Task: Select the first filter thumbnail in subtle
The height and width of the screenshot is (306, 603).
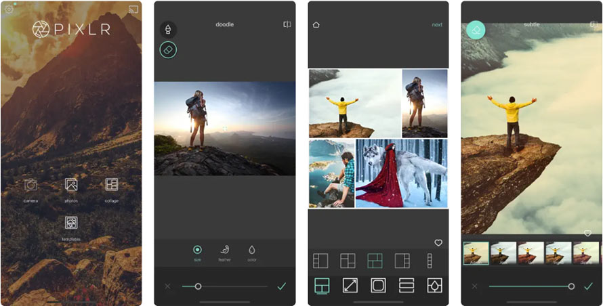Action: 475,253
